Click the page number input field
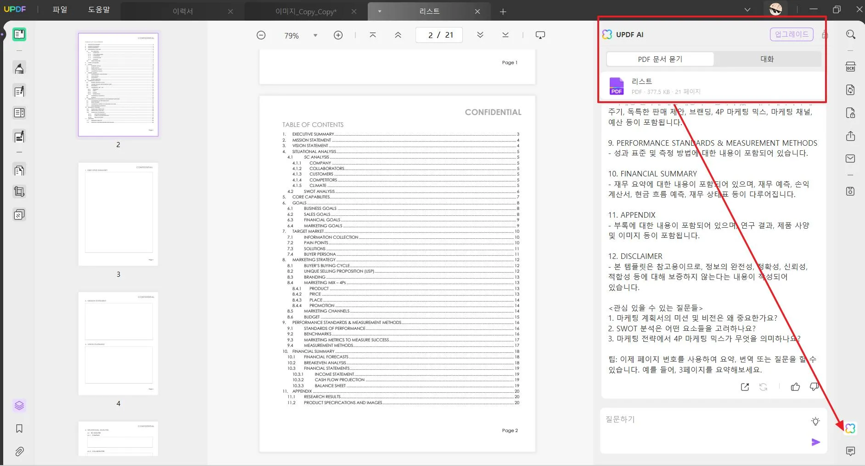The image size is (865, 466). coord(439,35)
